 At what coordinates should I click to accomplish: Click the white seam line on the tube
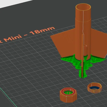point(83,22)
